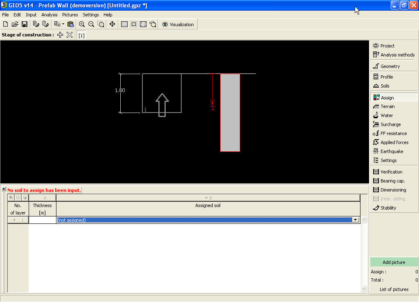
Task: Open Earthquake frame
Action: click(x=394, y=151)
